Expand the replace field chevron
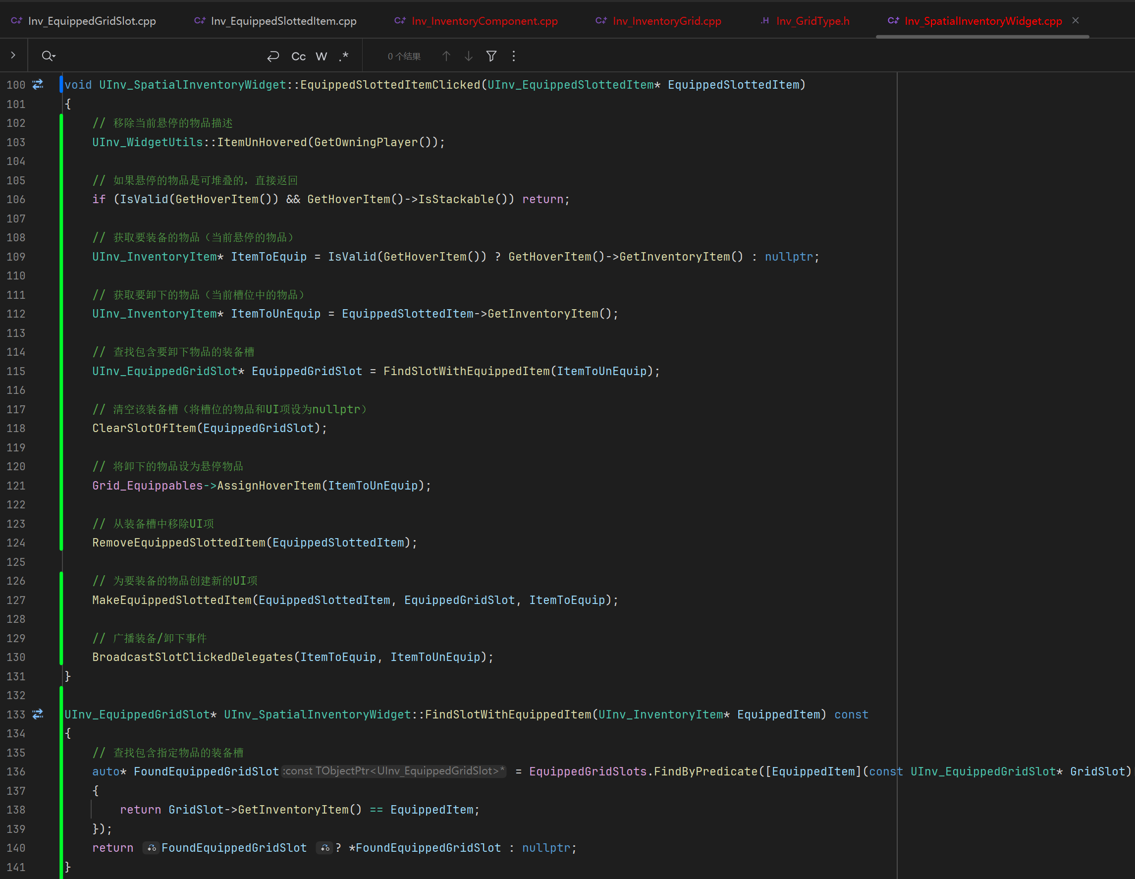This screenshot has width=1135, height=879. tap(13, 55)
